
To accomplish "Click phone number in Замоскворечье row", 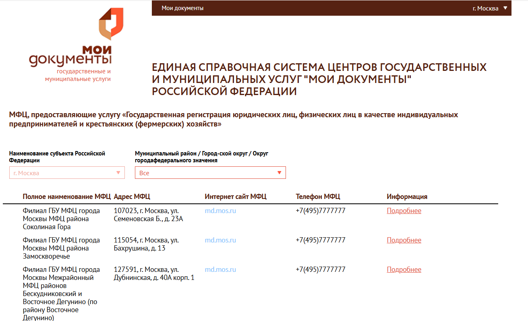I will click(x=321, y=240).
